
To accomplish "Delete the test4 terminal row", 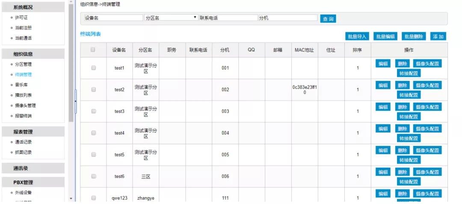I will coord(402,128).
